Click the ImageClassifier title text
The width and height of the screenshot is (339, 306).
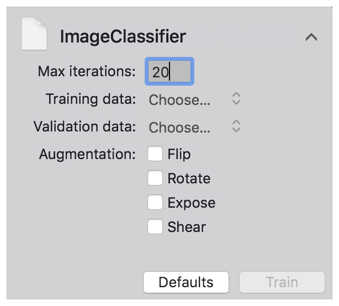(123, 37)
